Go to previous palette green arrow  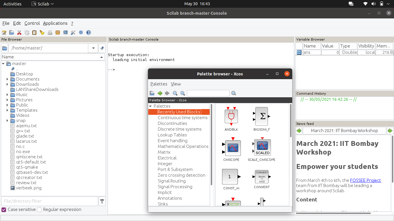(160, 93)
